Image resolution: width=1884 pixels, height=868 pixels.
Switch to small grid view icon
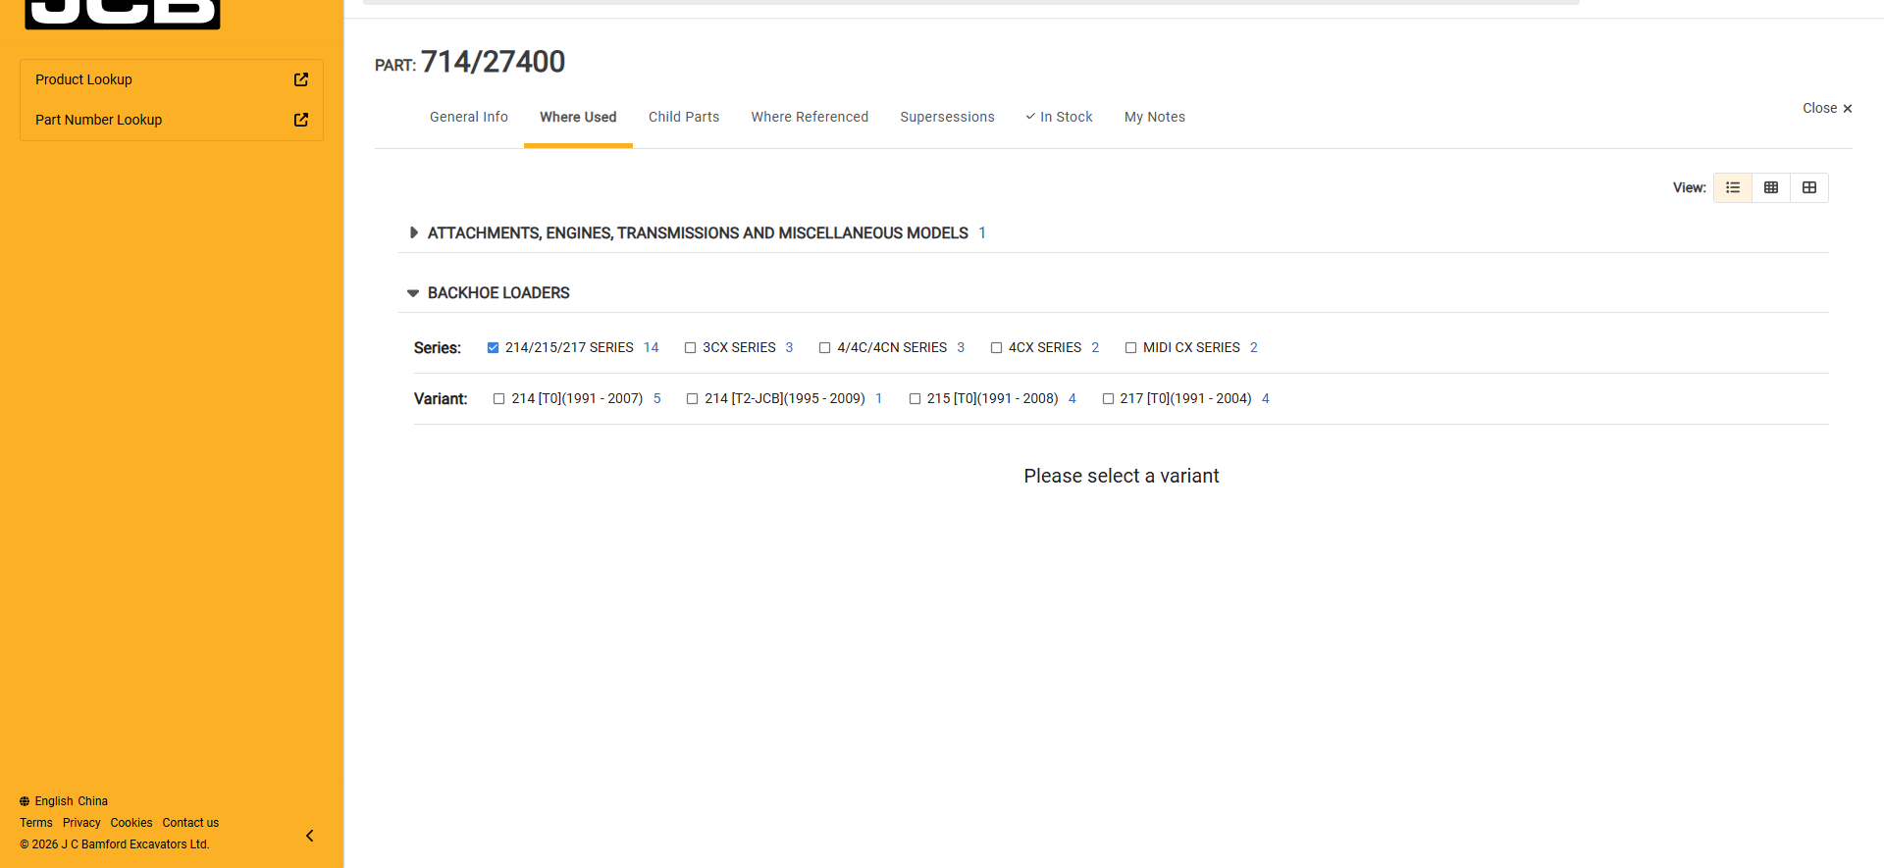coord(1771,187)
